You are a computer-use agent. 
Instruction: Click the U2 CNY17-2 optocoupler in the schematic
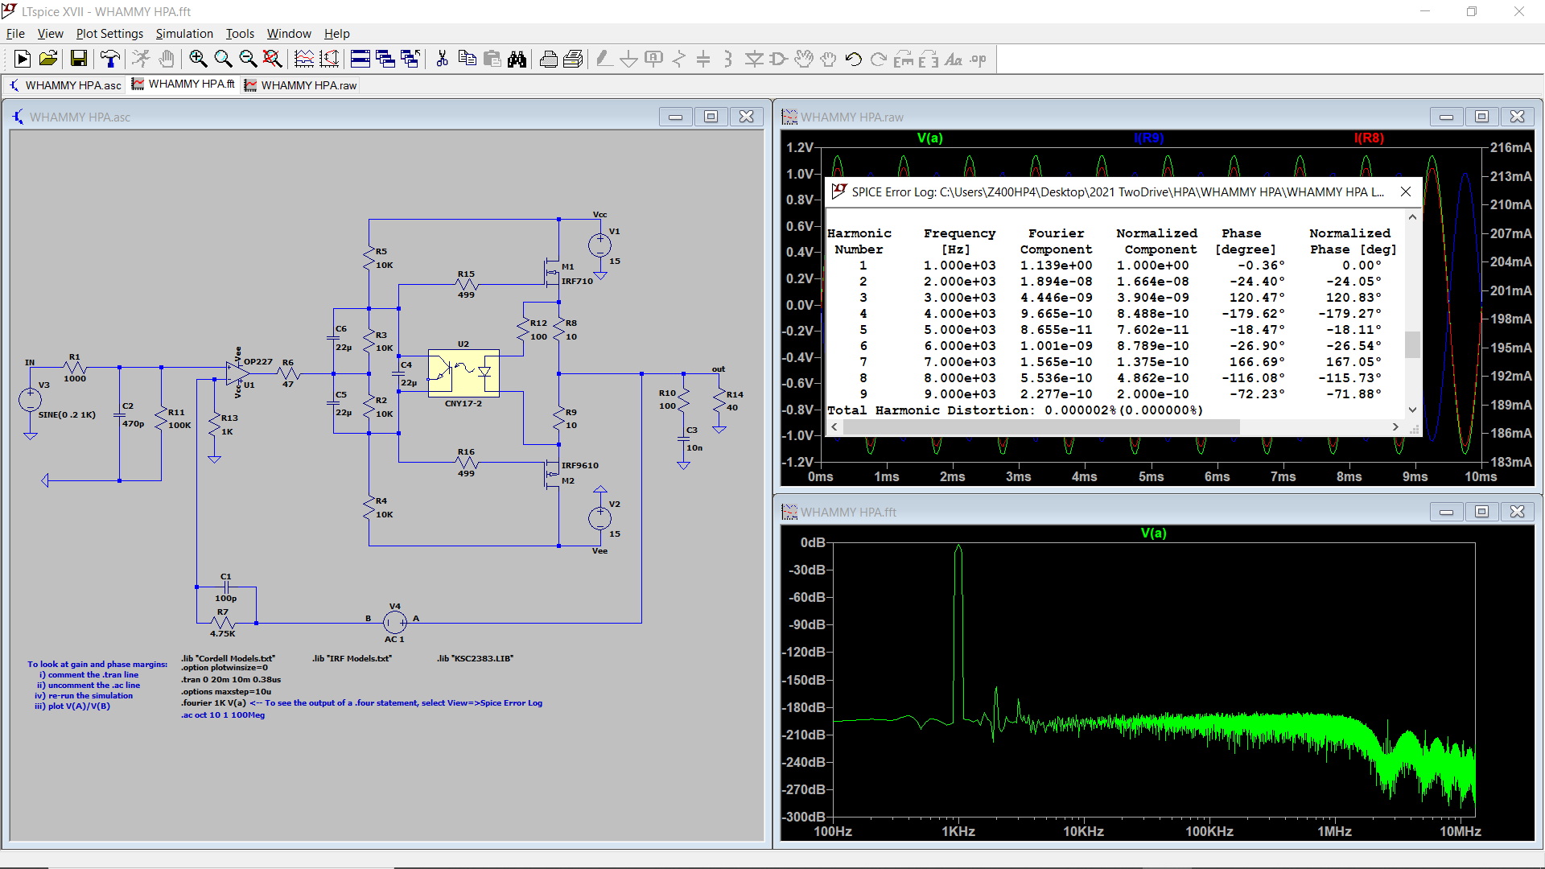[463, 373]
